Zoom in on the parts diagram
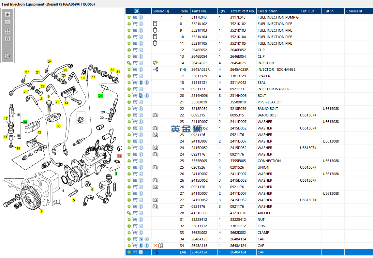This screenshot has width=373, height=258. click(7, 14)
